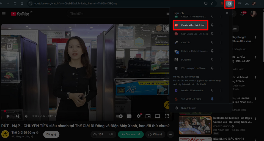Image resolution: width=264 pixels, height=141 pixels.
Task: Toggle the video autoplay switch
Action: [x=119, y=116]
